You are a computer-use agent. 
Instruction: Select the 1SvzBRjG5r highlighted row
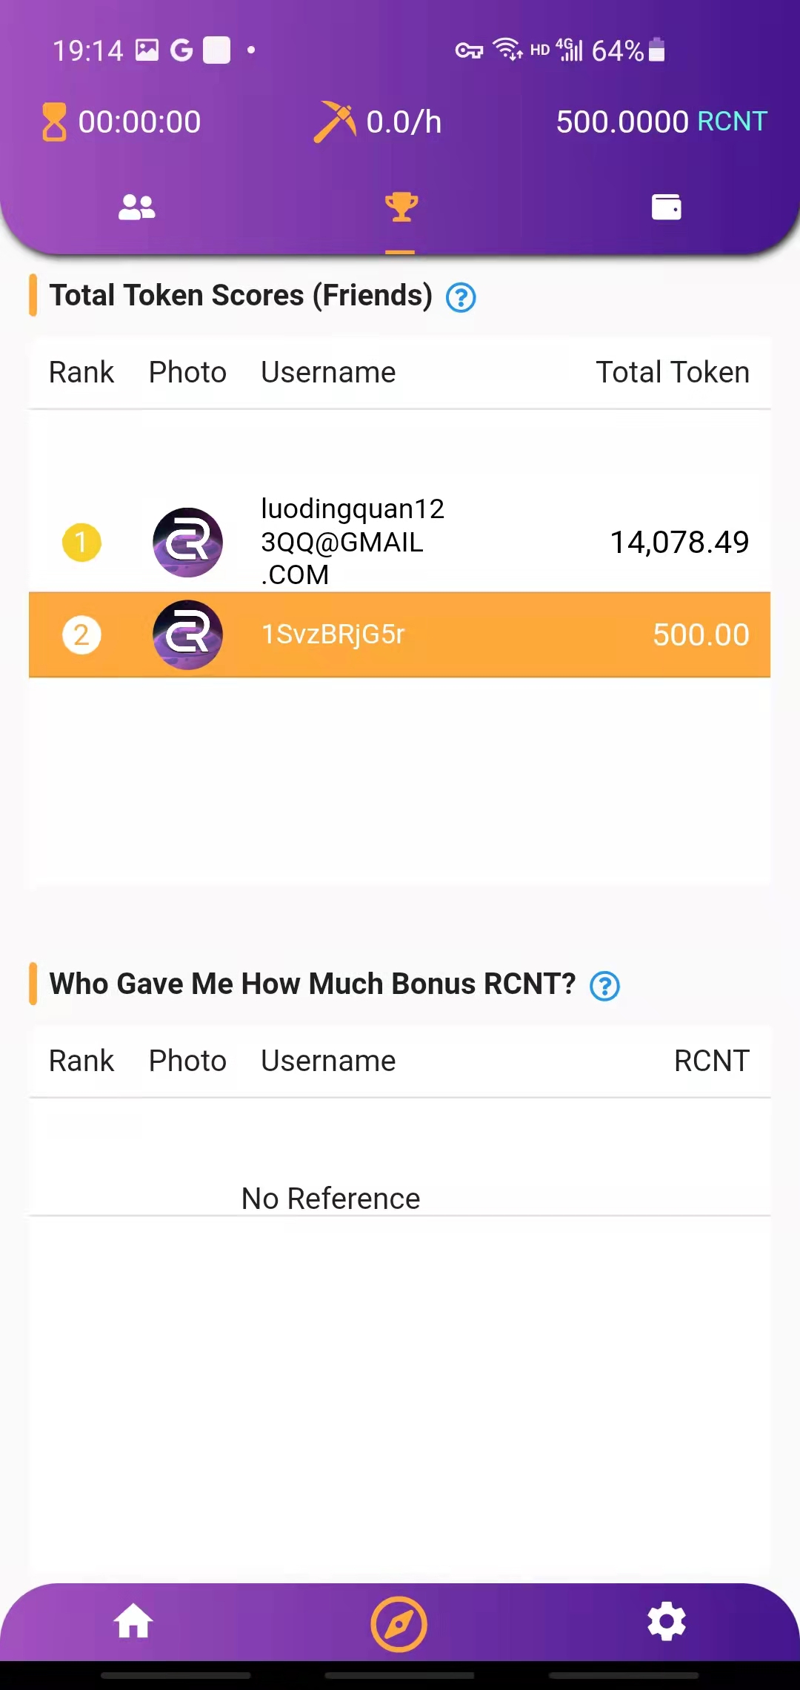coord(399,635)
